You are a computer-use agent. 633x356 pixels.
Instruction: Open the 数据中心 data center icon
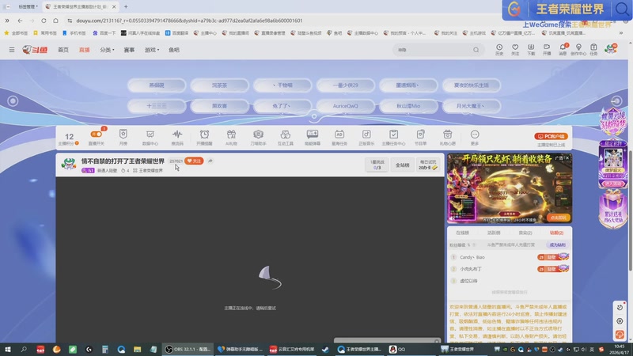tap(150, 137)
